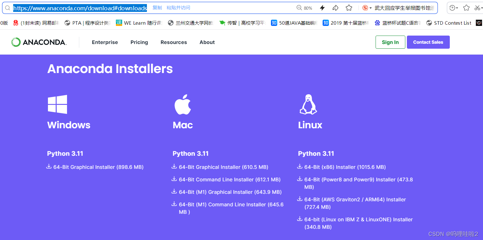Click the zoom 80% magnifier icon
Viewport: 483px width, 240px height.
point(299,8)
